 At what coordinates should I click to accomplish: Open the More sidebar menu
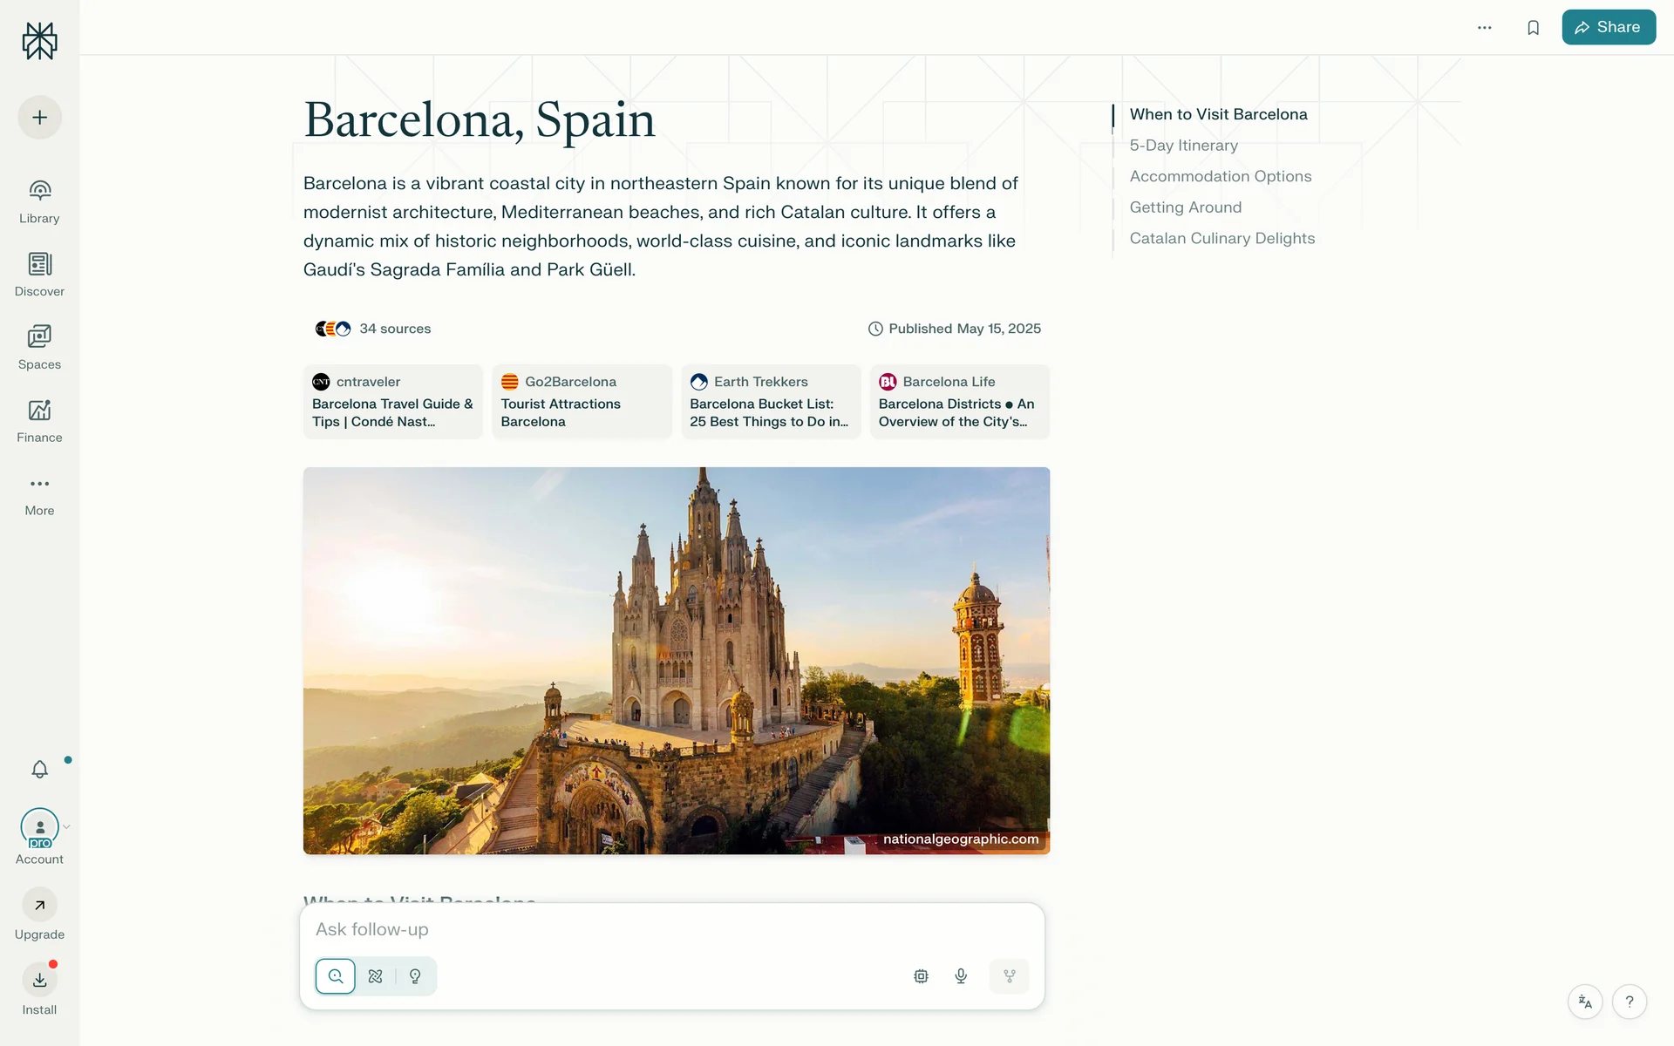(x=39, y=495)
